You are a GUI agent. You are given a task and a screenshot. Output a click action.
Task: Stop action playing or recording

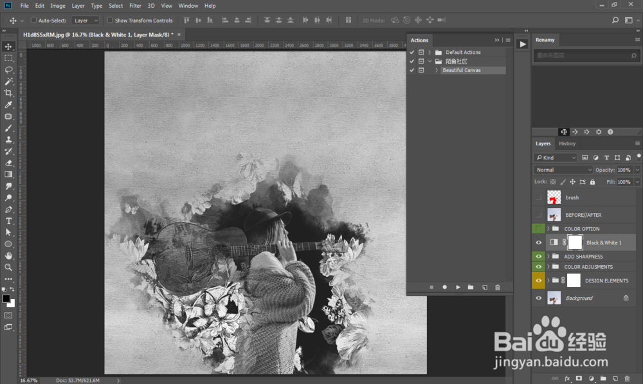431,287
